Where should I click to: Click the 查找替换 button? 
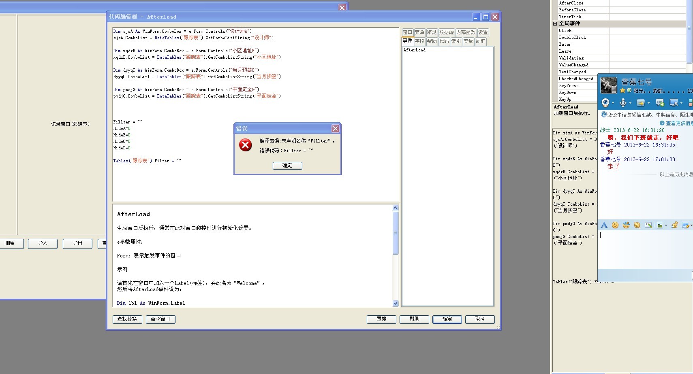tap(127, 319)
